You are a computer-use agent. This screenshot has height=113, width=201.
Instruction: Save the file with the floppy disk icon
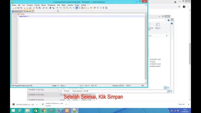click(19, 8)
